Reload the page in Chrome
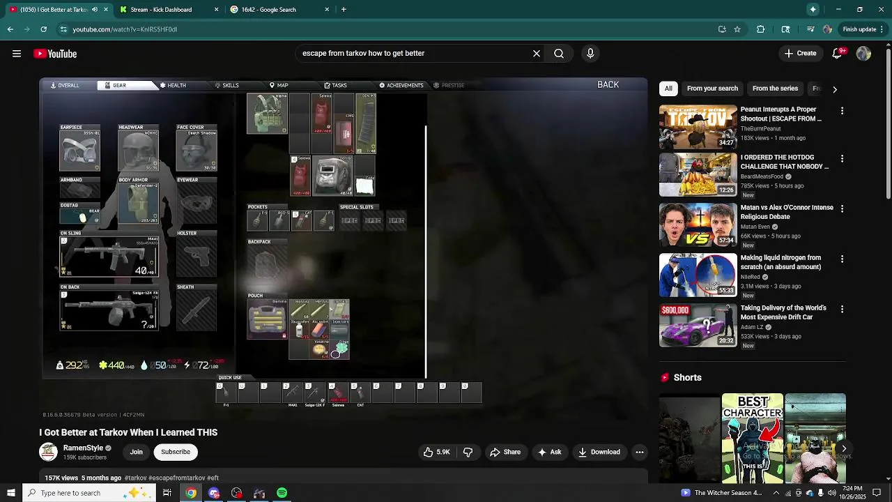The width and height of the screenshot is (892, 502). click(x=43, y=29)
